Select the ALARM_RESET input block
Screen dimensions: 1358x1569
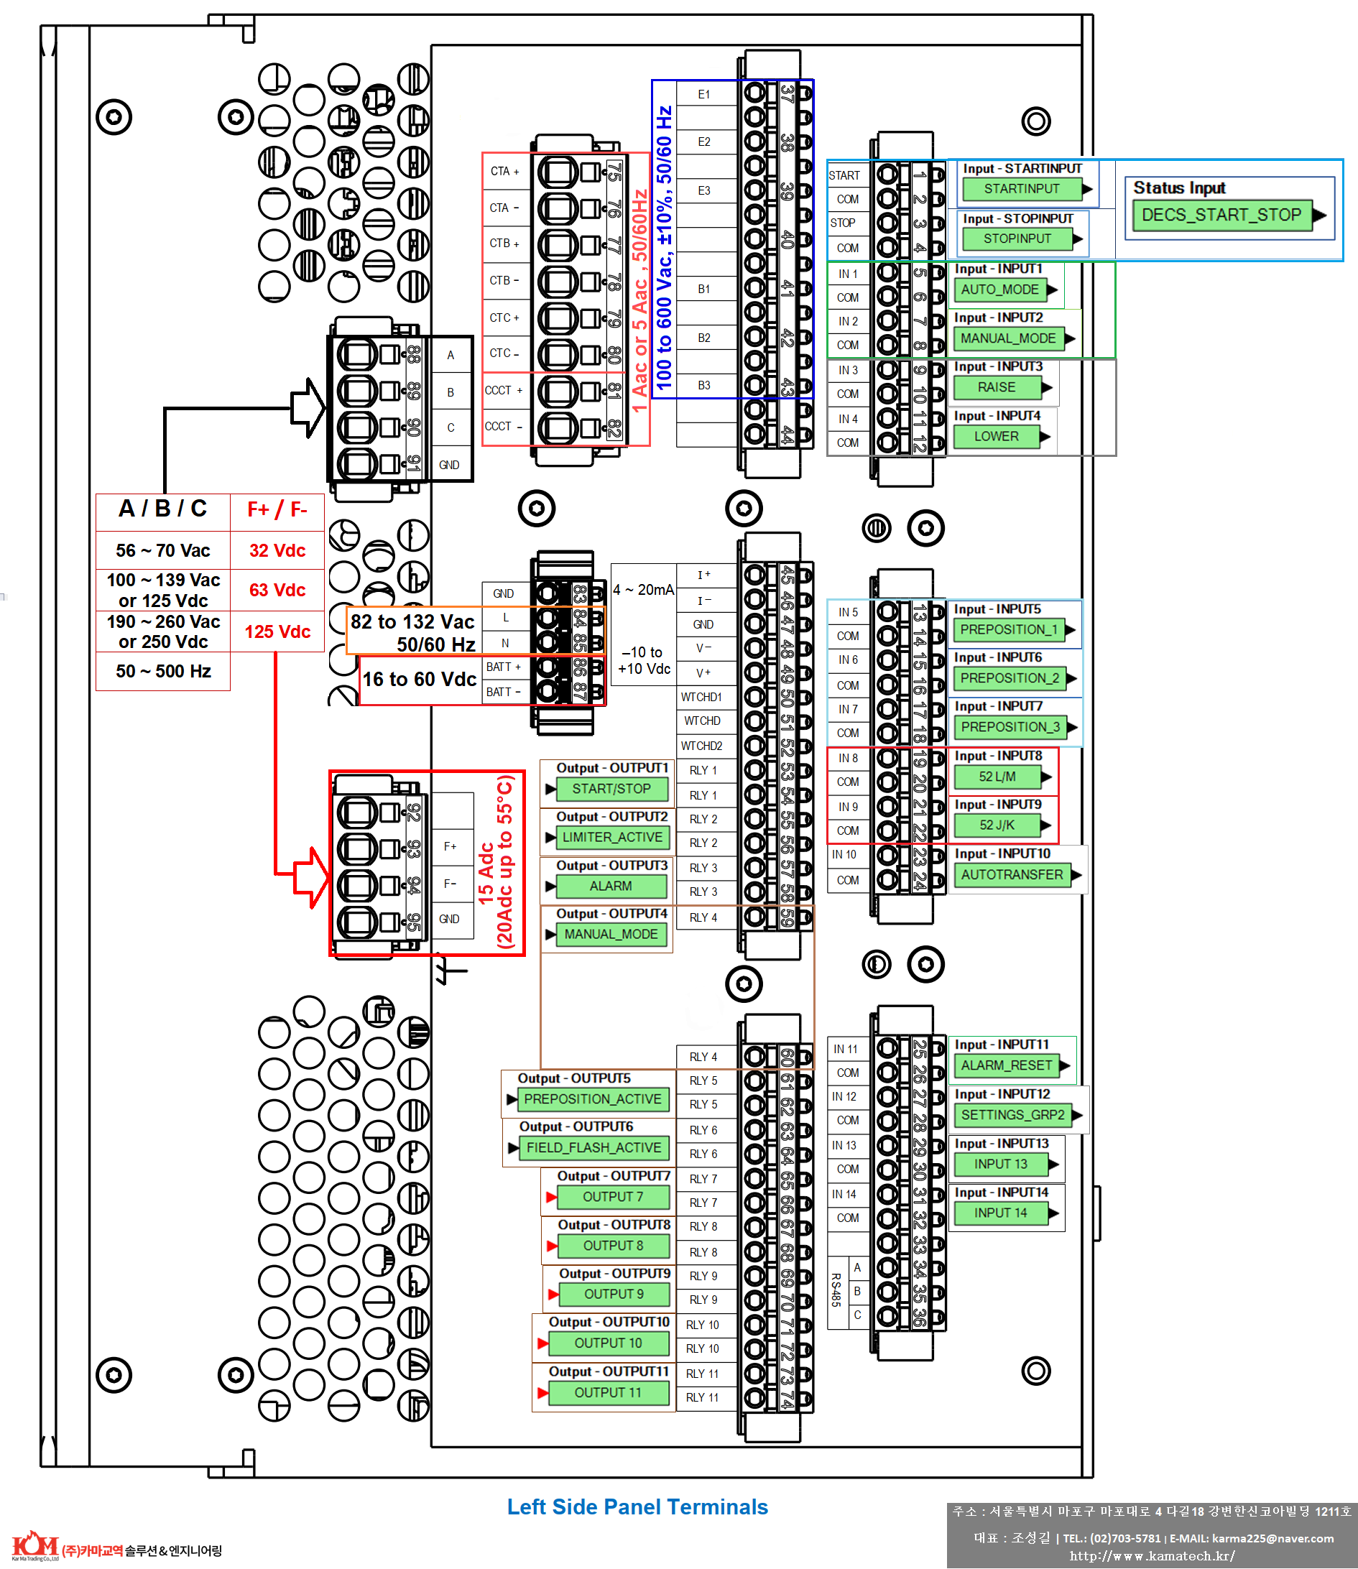[1006, 1065]
